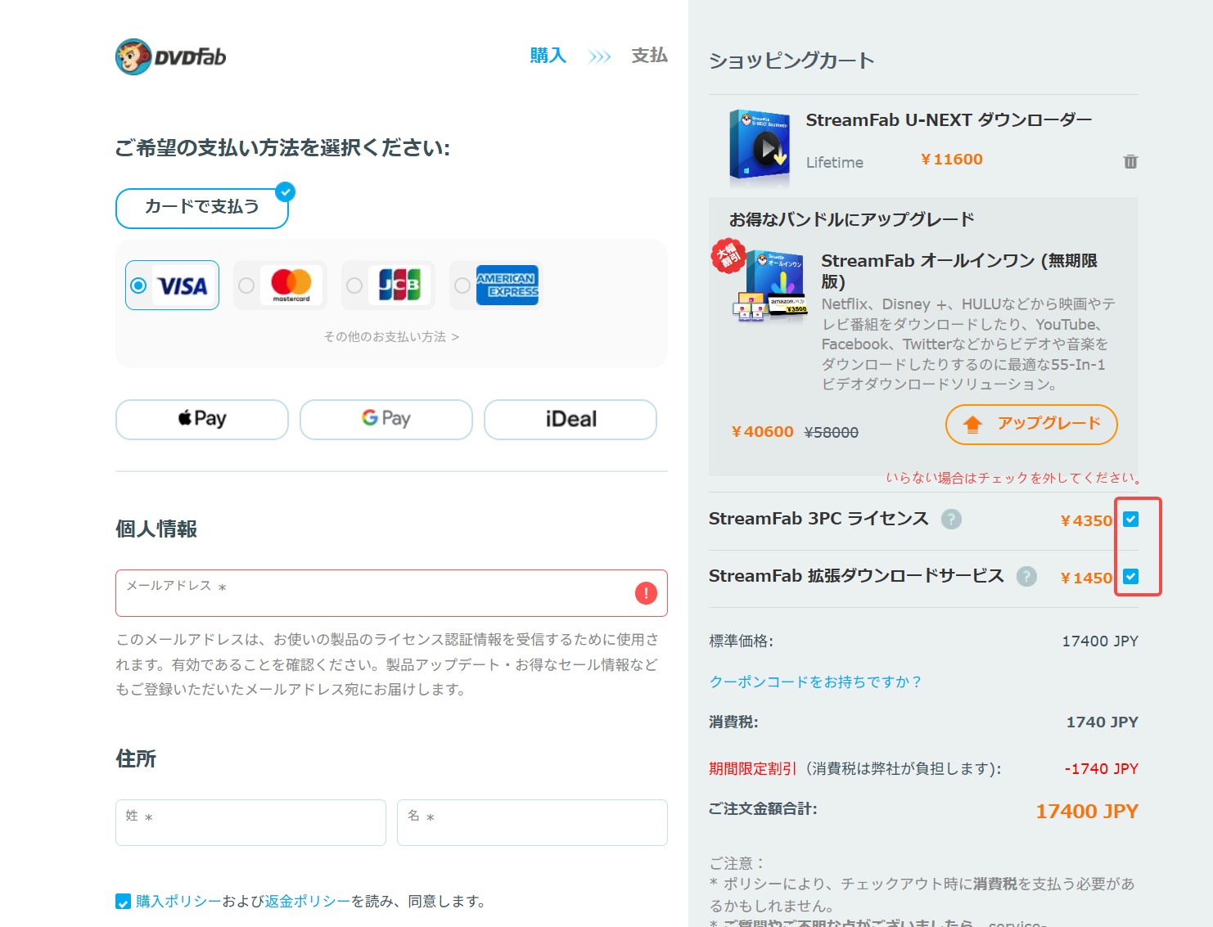Remove StreamFab U-NEXT item with trash icon

pyautogui.click(x=1130, y=161)
